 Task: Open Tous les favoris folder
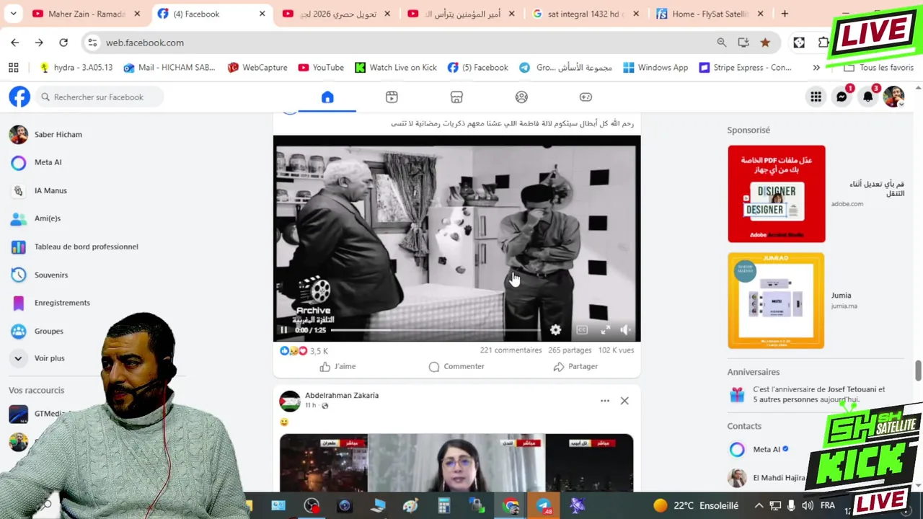pos(878,67)
